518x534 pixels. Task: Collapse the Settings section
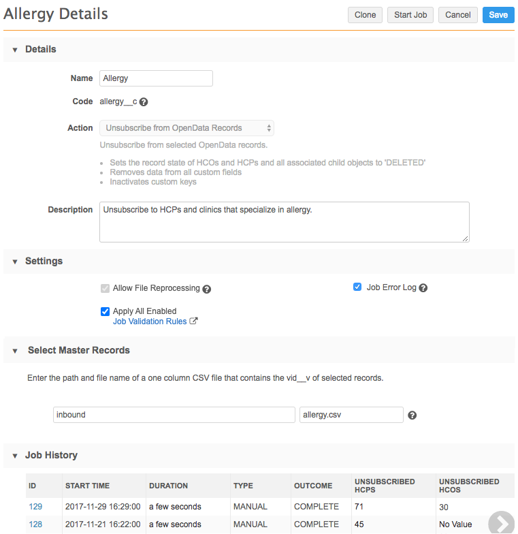pos(15,262)
